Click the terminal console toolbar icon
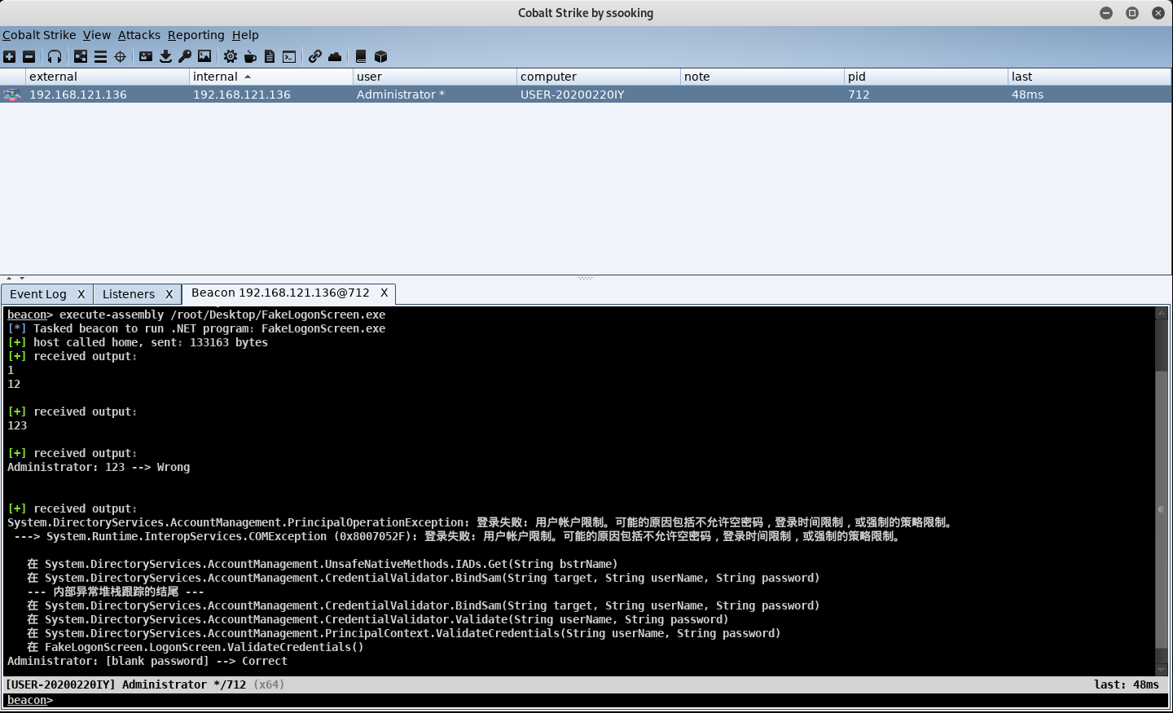Viewport: 1173px width, 713px height. pyautogui.click(x=289, y=56)
